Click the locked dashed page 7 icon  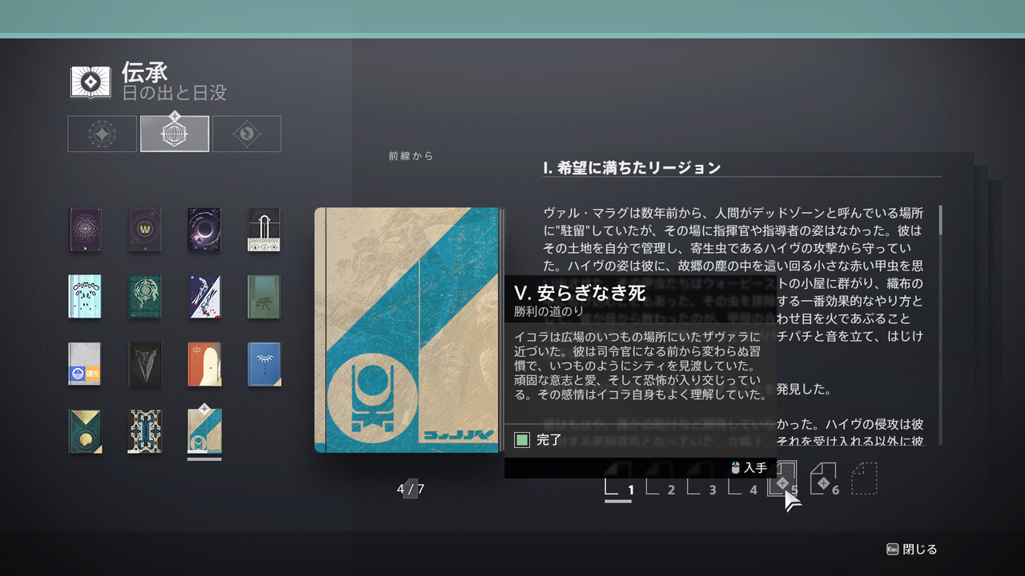pyautogui.click(x=864, y=478)
